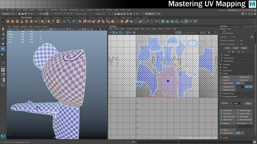Open the UV menu in main menu bar
This screenshot has width=257, height=144.
(103, 10)
